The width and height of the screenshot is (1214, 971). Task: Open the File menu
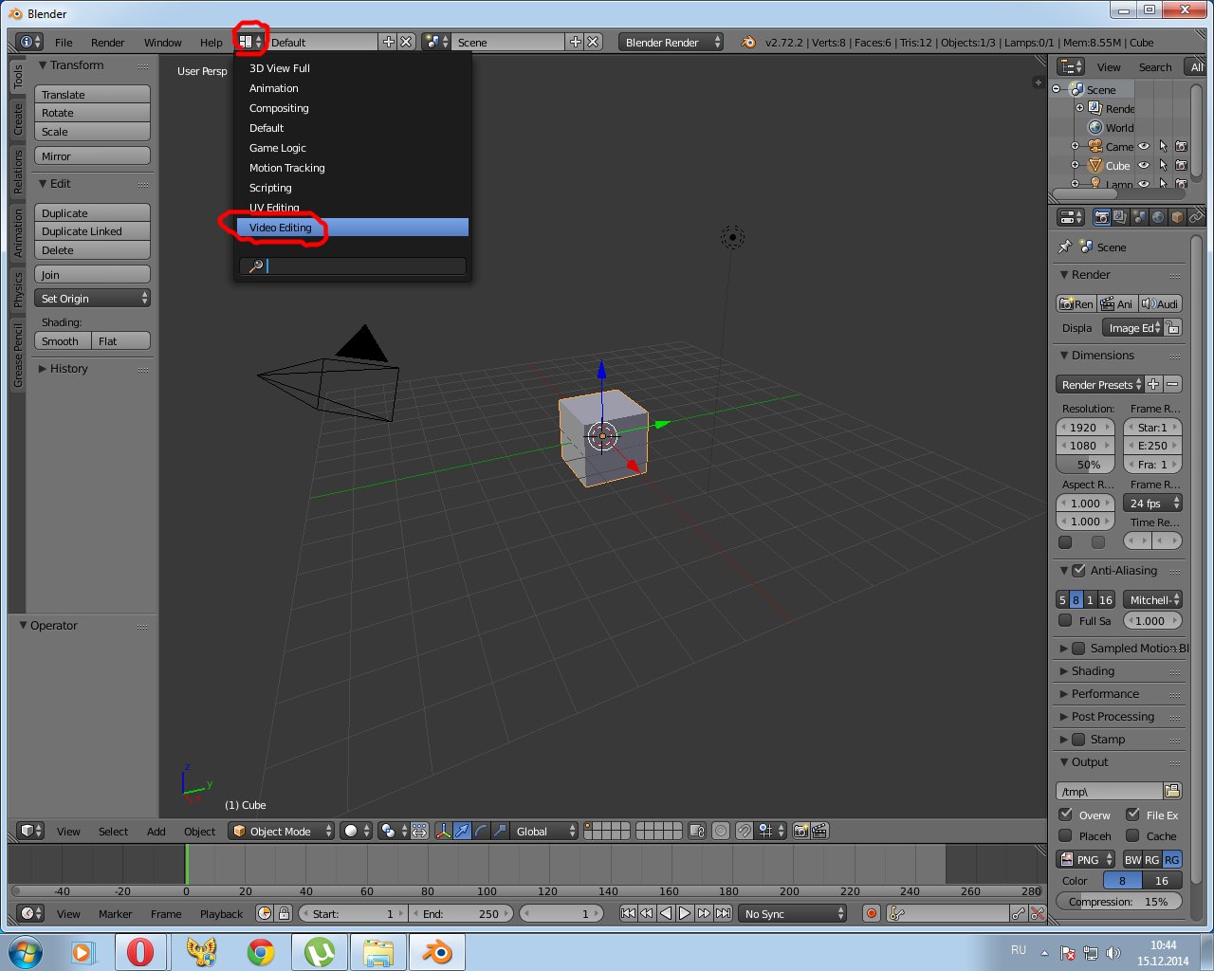click(x=64, y=42)
